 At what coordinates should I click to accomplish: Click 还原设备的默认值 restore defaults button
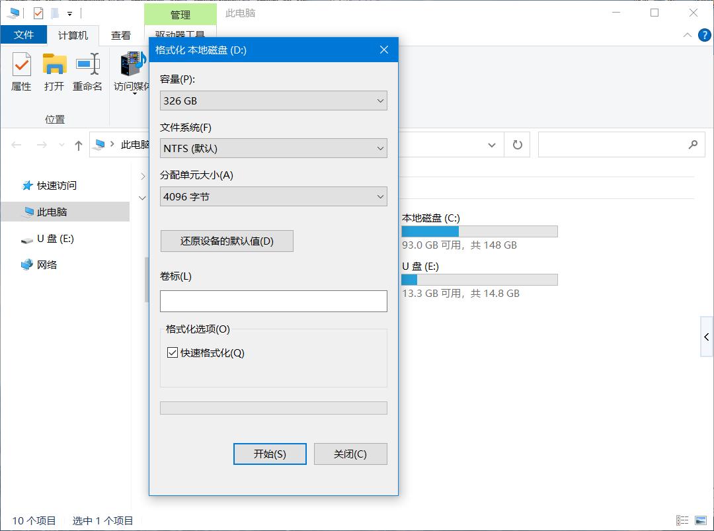coord(227,241)
